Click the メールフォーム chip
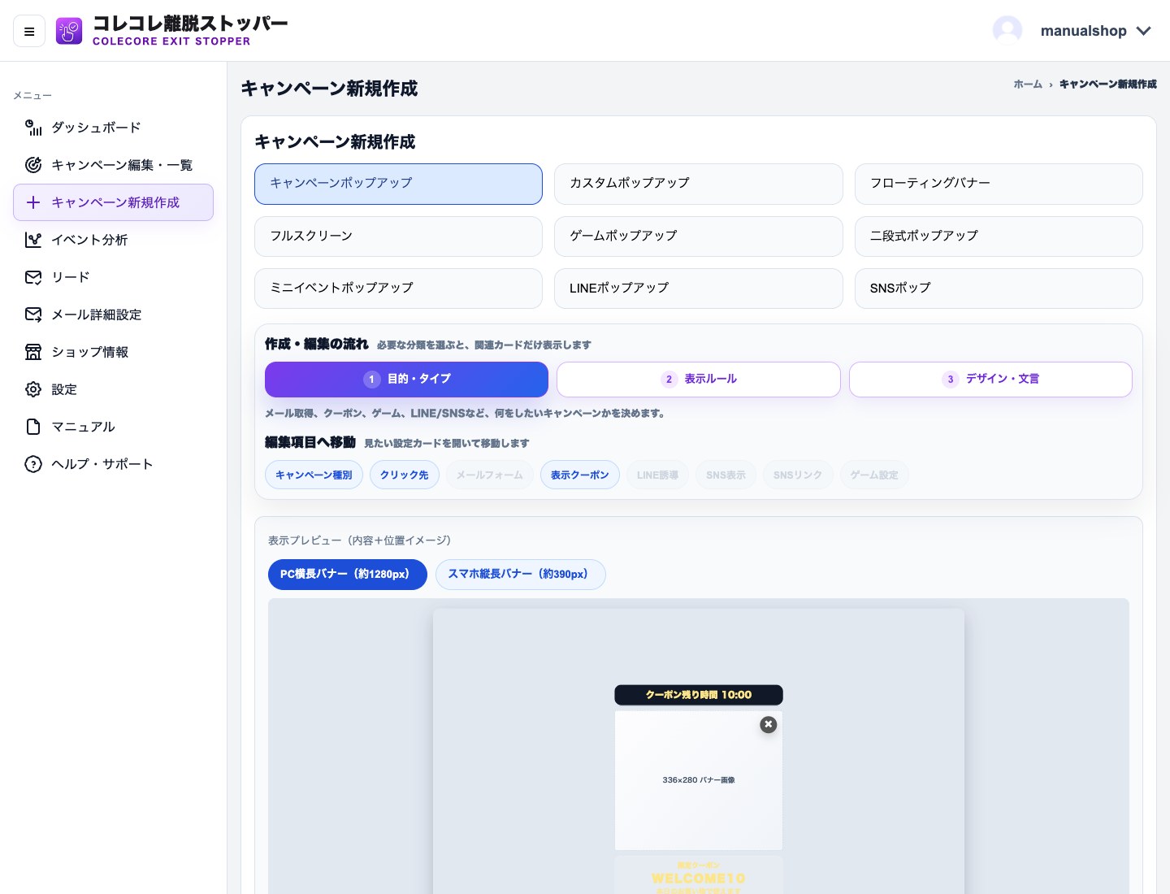The width and height of the screenshot is (1170, 894). coord(490,475)
